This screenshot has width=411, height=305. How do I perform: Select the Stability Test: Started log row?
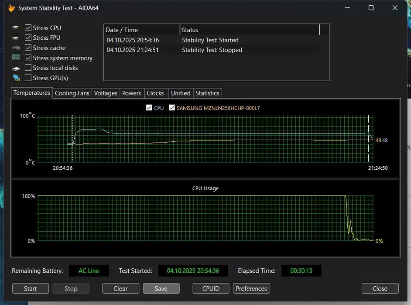[x=212, y=40]
